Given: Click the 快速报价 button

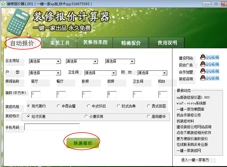Looking at the screenshot, I should (83, 143).
